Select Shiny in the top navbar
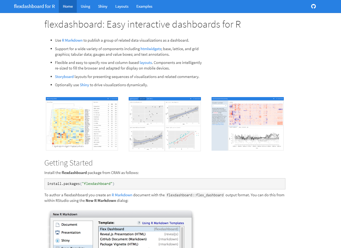The width and height of the screenshot is (341, 248). 103,6
